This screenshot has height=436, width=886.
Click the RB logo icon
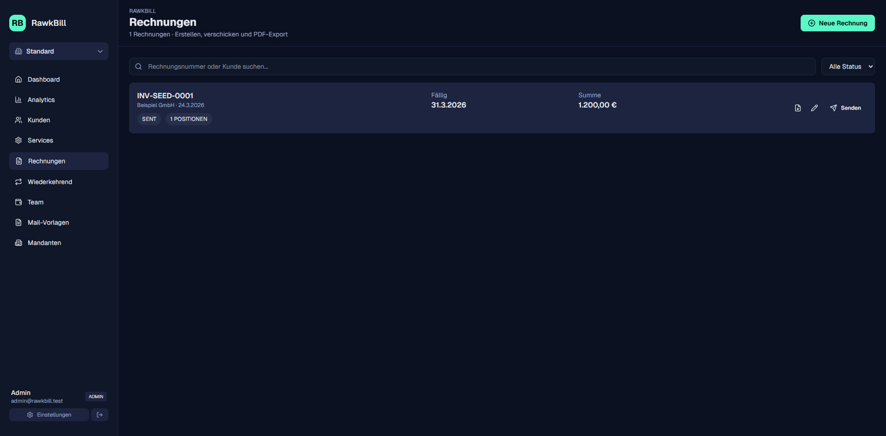(x=18, y=23)
